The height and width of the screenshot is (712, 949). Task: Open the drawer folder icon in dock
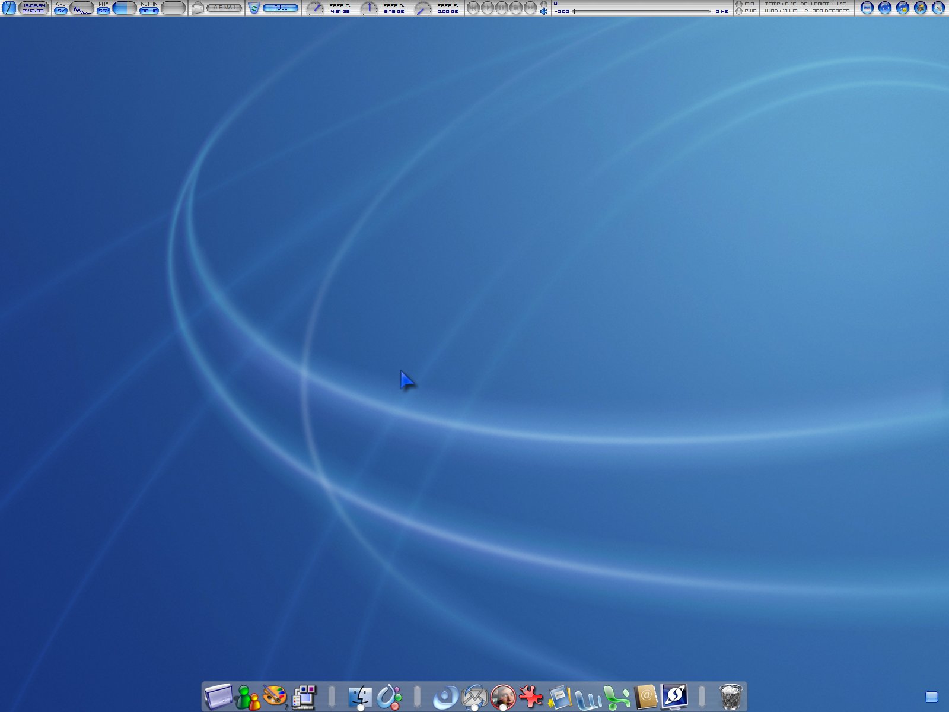[218, 697]
